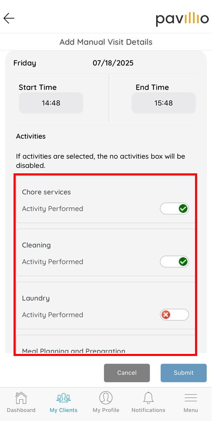Image resolution: width=212 pixels, height=421 pixels.
Task: Enable the Laundry Activity Performed switch
Action: pyautogui.click(x=175, y=315)
